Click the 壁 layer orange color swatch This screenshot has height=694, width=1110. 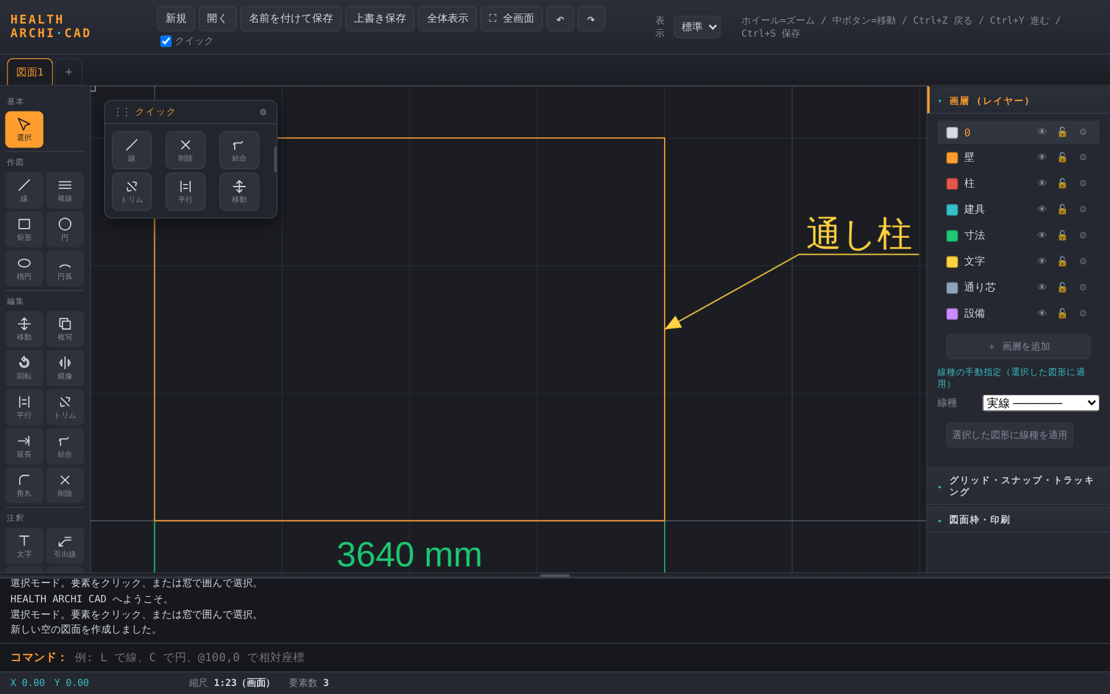952,158
